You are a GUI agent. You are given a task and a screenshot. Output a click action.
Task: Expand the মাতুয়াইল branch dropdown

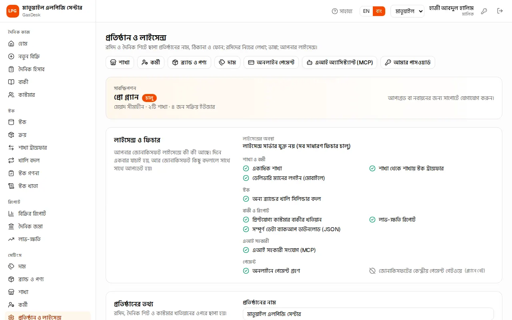point(407,11)
